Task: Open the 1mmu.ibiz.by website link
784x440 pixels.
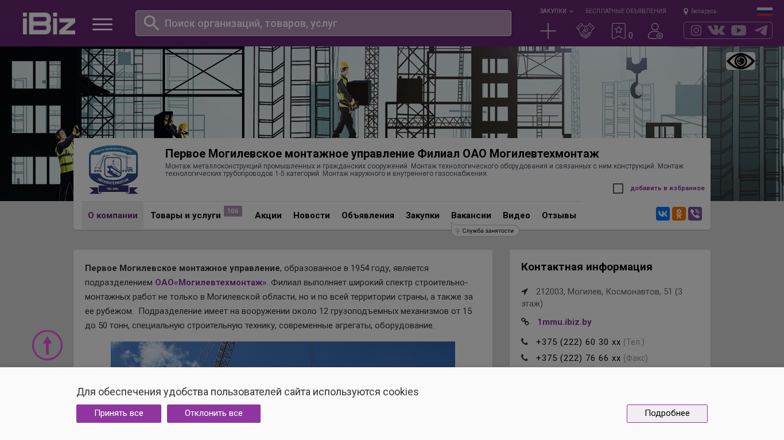Action: pyautogui.click(x=564, y=322)
